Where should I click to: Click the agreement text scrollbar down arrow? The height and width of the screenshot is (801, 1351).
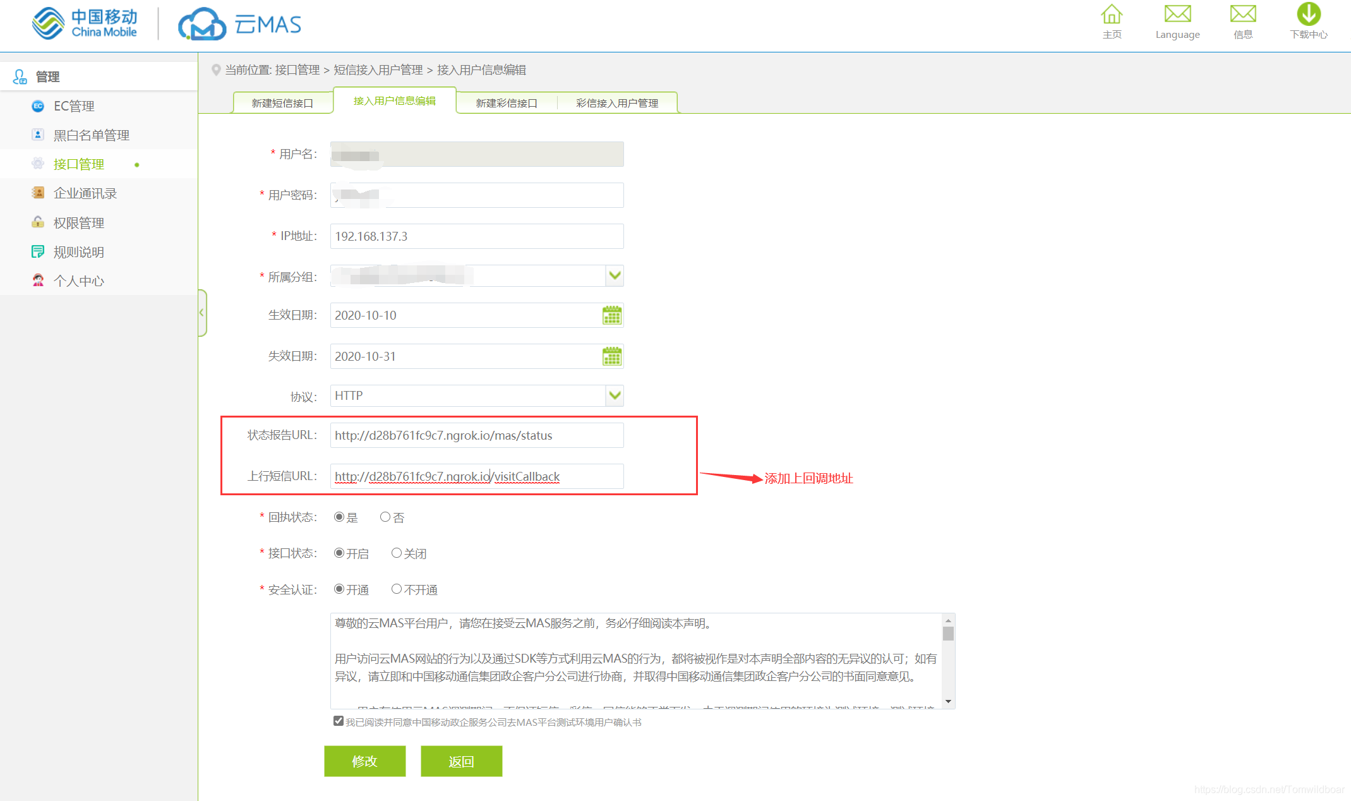coord(948,701)
